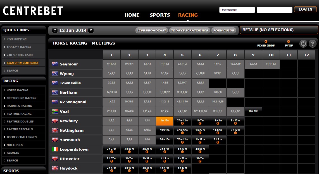The height and width of the screenshot is (174, 319).
Task: Open Live Betting quick link
Action: click(23, 39)
